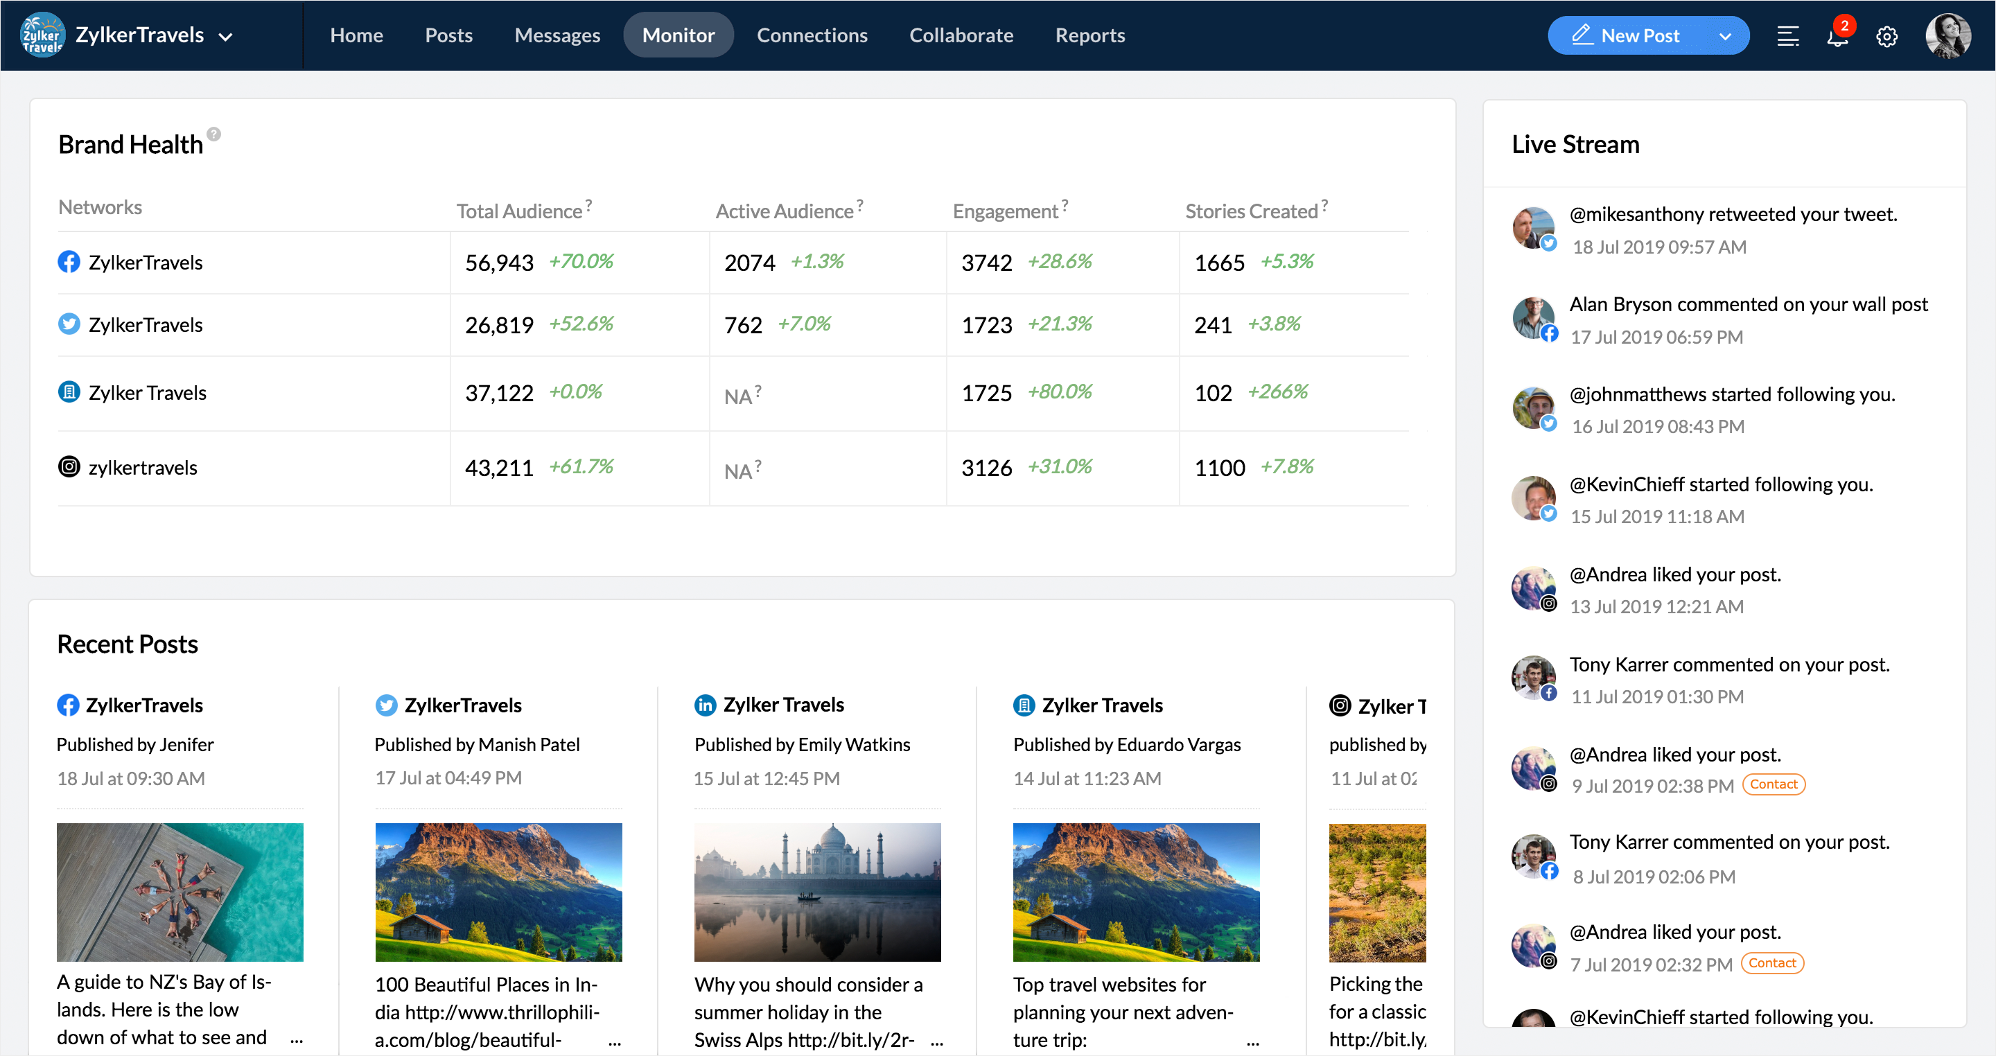
Task: Expand the NZ Bay of Islands post ellipsis
Action: 296,1041
